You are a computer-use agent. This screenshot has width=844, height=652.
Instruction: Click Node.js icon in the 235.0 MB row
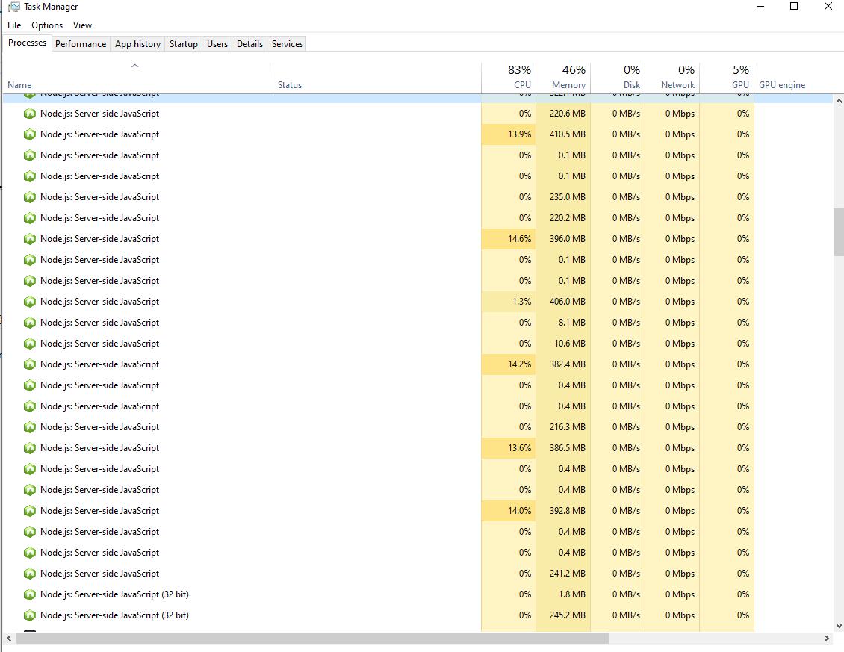click(x=30, y=197)
